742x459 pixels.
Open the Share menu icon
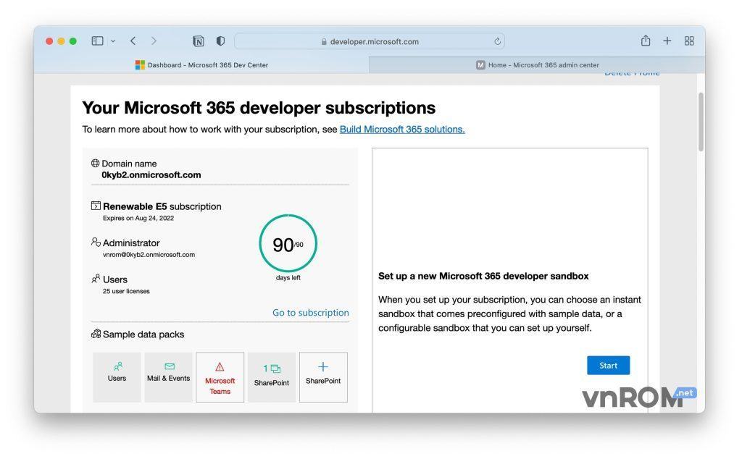[x=646, y=41]
